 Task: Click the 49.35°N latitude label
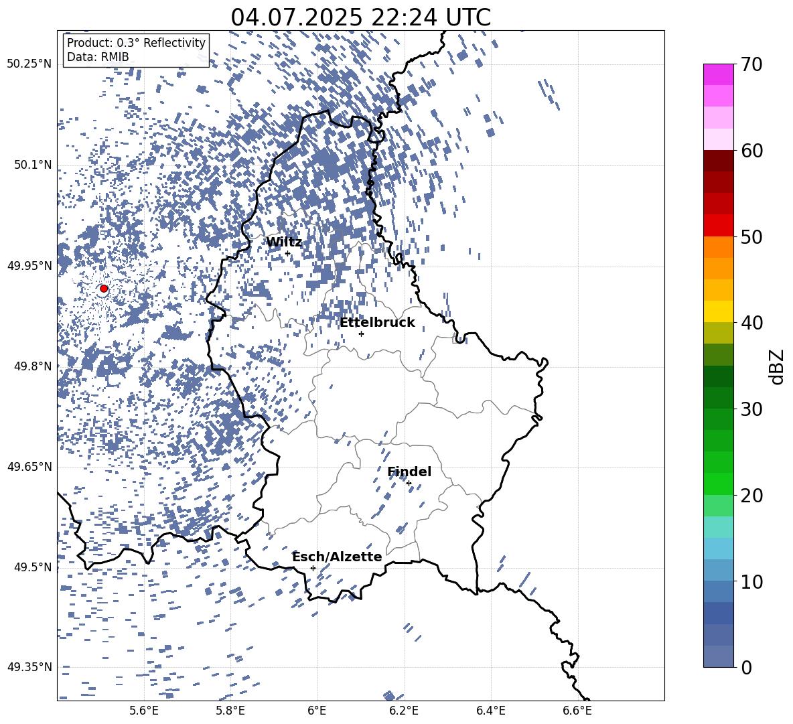[29, 667]
